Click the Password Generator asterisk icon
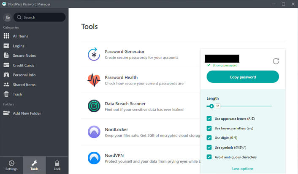 pos(94,54)
